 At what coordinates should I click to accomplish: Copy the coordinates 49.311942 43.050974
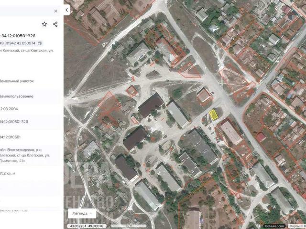tap(40, 43)
